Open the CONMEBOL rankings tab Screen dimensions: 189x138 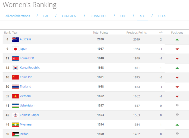(x=99, y=16)
